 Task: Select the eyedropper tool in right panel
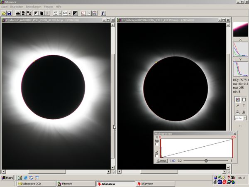tap(238, 106)
